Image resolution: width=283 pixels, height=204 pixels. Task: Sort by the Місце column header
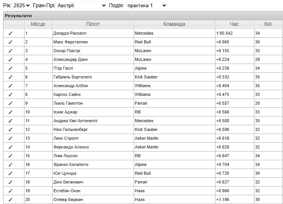38,24
